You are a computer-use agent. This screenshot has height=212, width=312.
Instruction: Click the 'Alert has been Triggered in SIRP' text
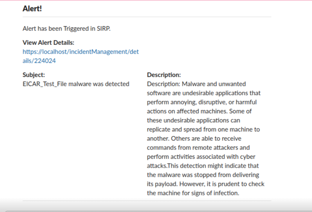[66, 29]
